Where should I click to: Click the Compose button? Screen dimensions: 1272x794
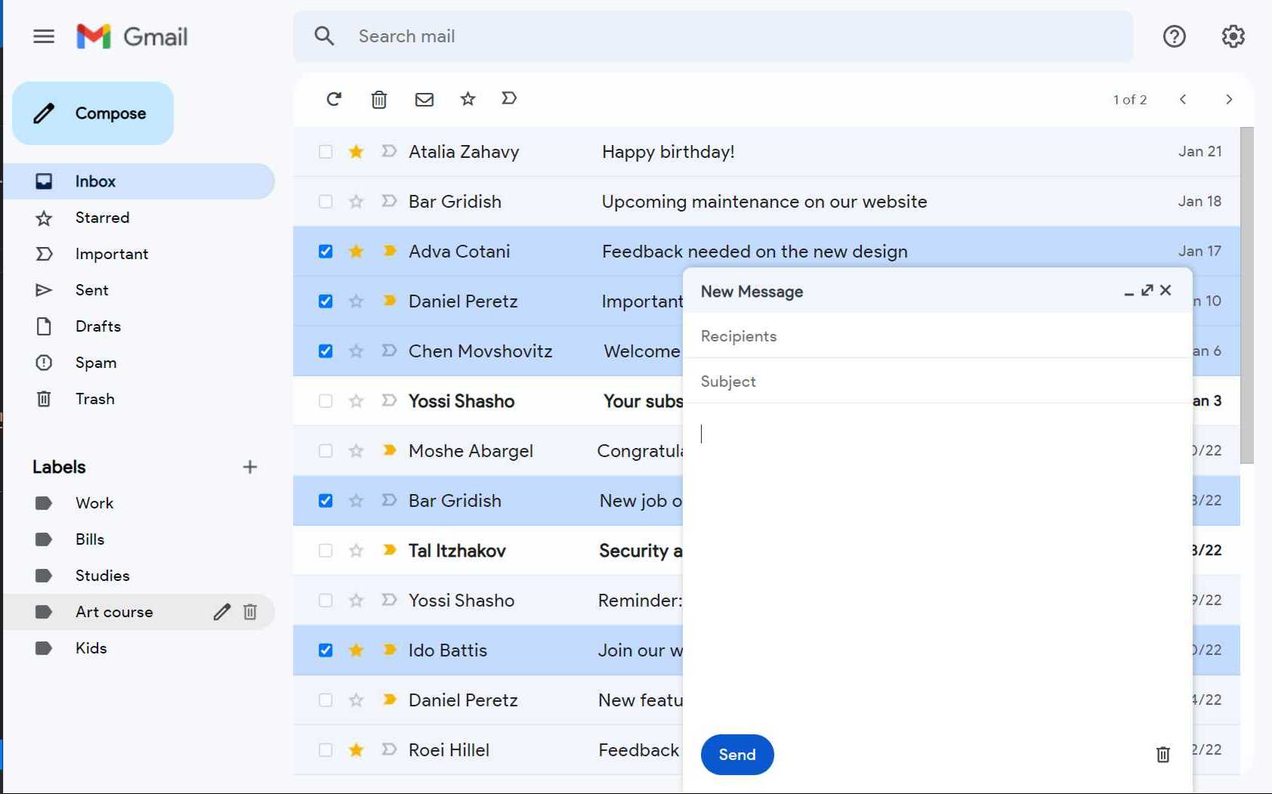pos(93,113)
